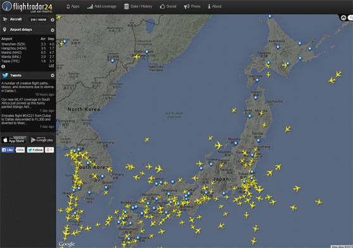The image size is (353, 248).
Task: Open the Add coverage menu item
Action: pyautogui.click(x=102, y=6)
